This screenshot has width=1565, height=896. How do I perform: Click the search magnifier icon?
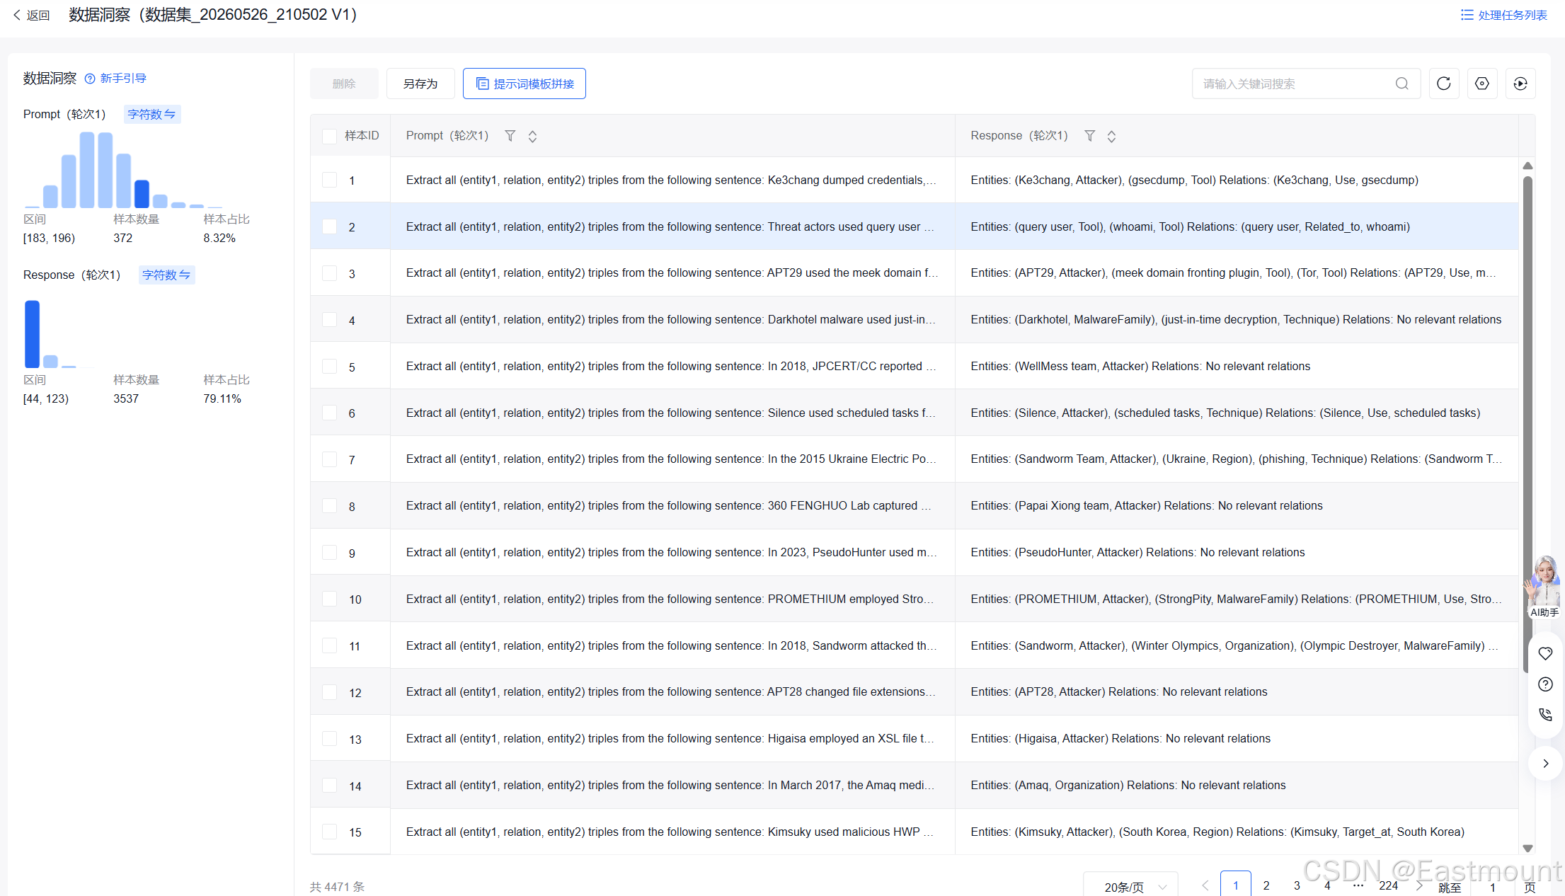point(1401,84)
